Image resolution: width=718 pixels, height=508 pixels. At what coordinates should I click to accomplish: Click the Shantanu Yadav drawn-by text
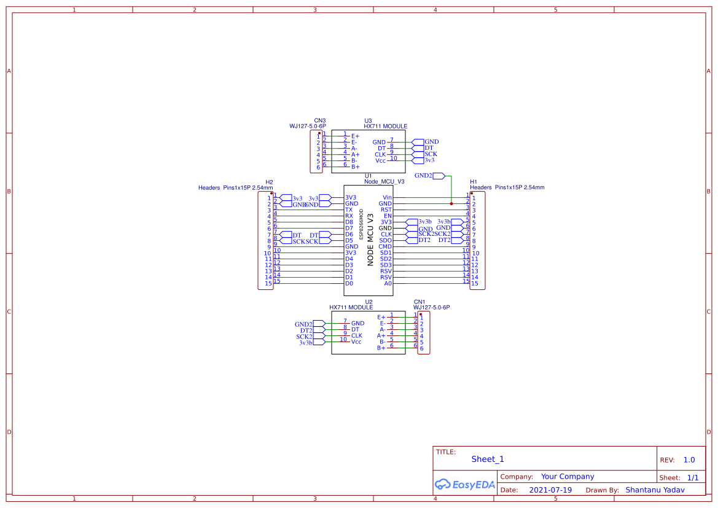655,490
